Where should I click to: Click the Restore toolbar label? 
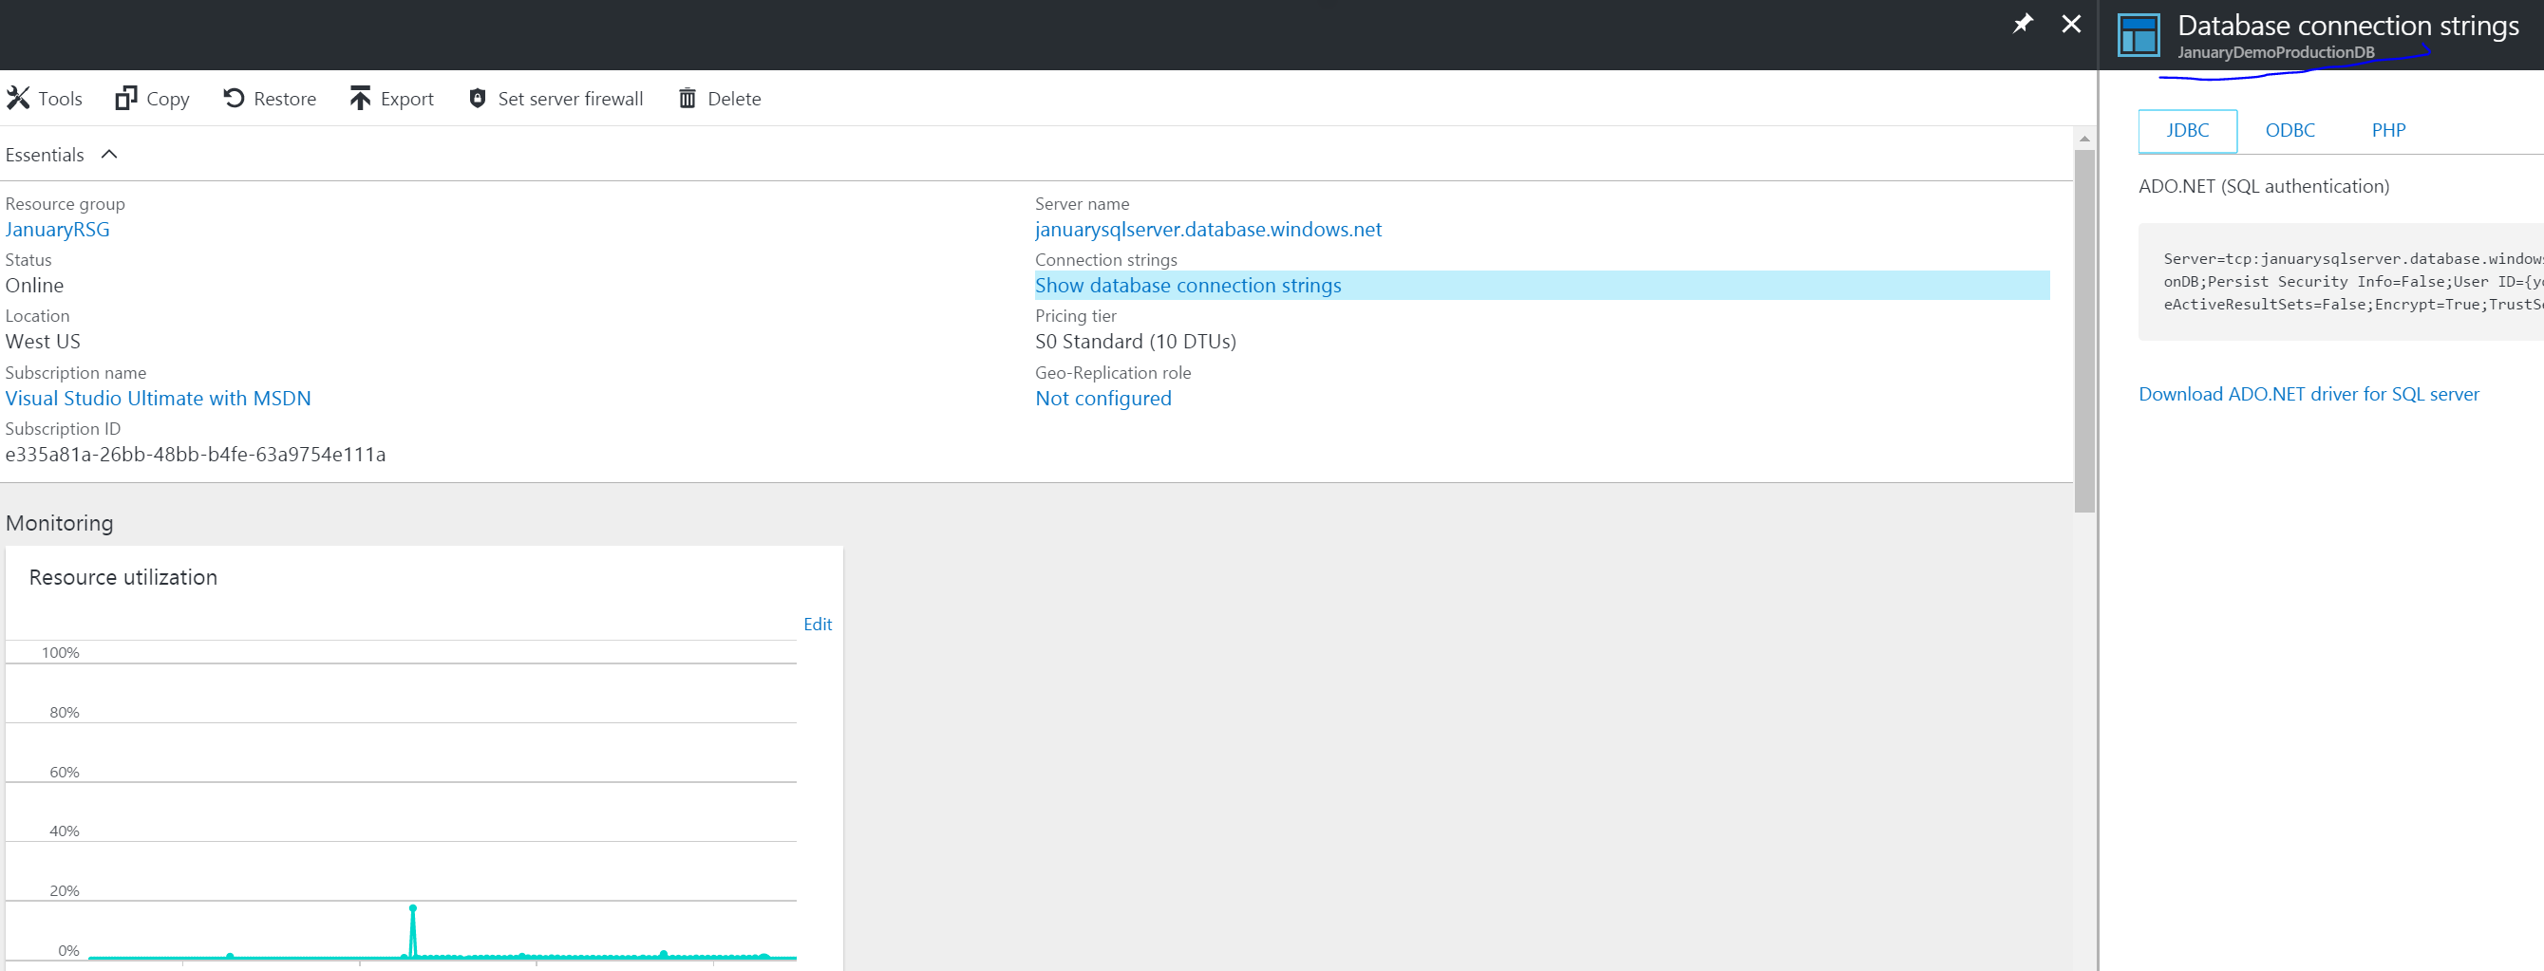(x=285, y=99)
